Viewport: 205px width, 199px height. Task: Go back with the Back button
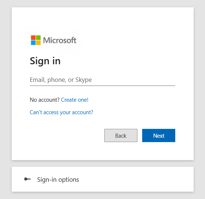pos(121,135)
